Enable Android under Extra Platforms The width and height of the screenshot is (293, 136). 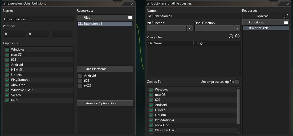[x=80, y=76]
